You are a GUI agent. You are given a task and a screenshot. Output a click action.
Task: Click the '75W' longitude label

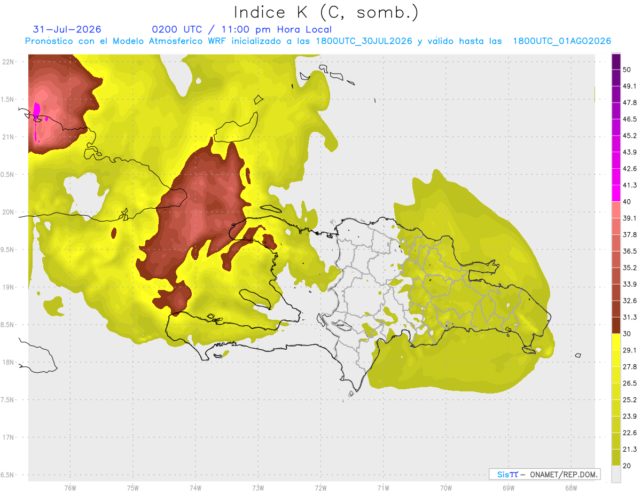tap(132, 488)
